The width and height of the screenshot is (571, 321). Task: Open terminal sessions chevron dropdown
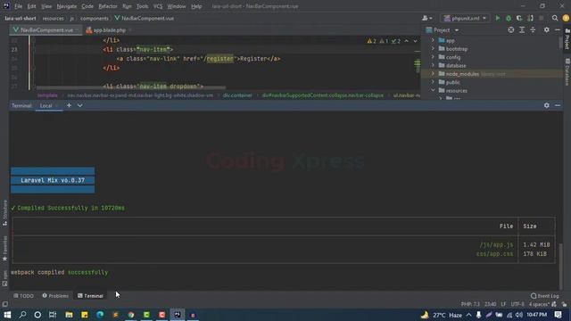coord(79,105)
